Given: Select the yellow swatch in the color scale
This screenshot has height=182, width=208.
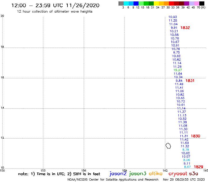Looking at the screenshot, I should [x=156, y=3].
